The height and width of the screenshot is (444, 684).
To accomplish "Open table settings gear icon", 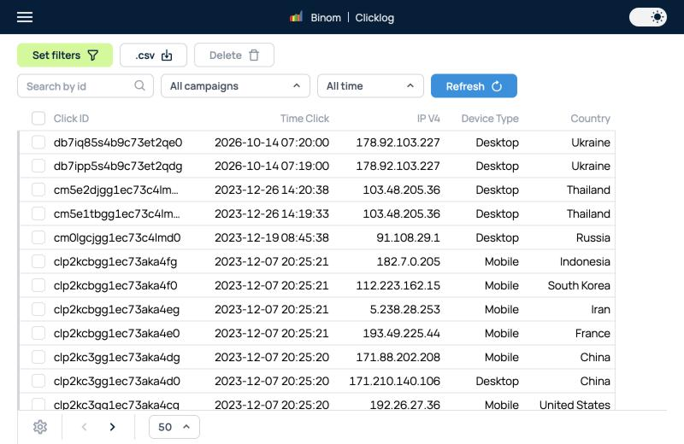I will pyautogui.click(x=40, y=427).
